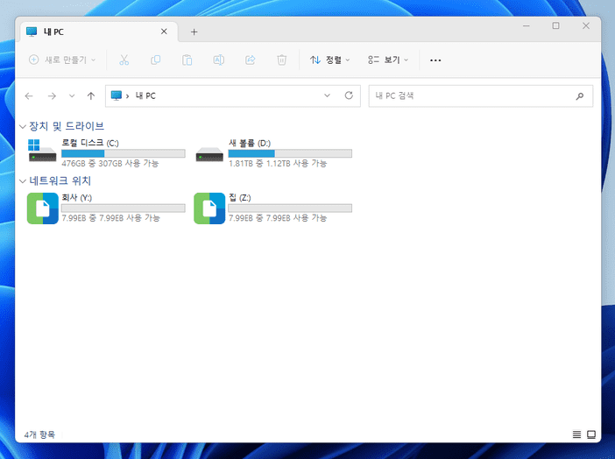Screen dimensions: 615x459
Task: Click the text 1.81TB 중 1.12TB 사용 가능
Action: click(x=278, y=163)
